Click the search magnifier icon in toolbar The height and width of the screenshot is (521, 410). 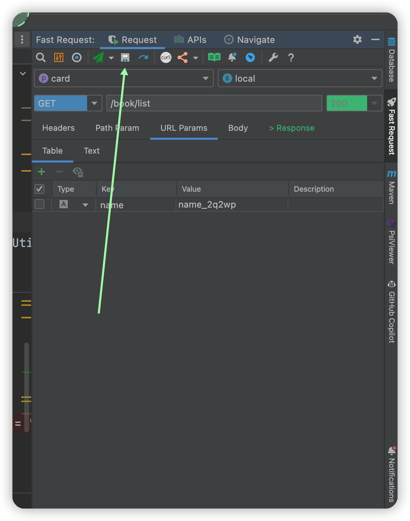tap(41, 57)
